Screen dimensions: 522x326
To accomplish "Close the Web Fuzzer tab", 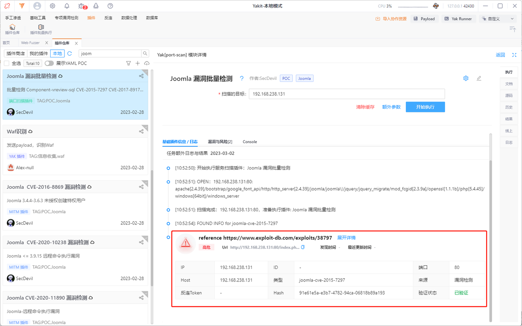I will coord(46,43).
